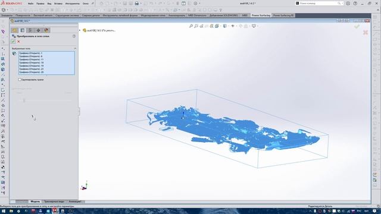Open the Options gear dropdown arrow
381x214 pixels.
pos(200,4)
